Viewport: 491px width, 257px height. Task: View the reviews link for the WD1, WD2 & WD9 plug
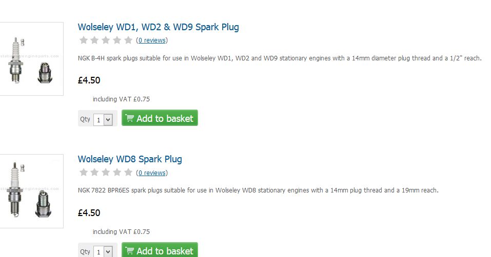click(x=152, y=40)
